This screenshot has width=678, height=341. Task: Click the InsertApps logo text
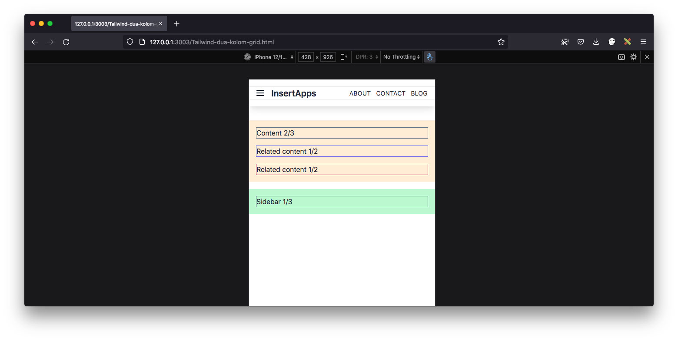tap(294, 93)
